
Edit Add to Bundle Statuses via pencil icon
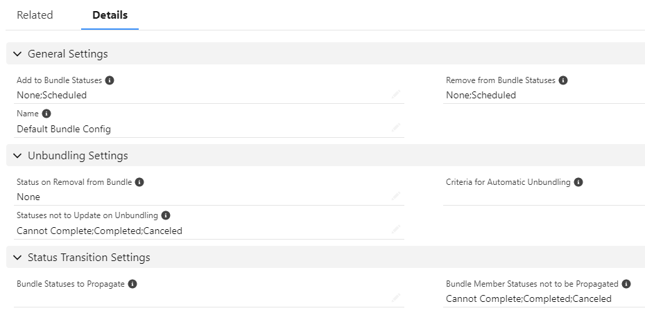(396, 94)
